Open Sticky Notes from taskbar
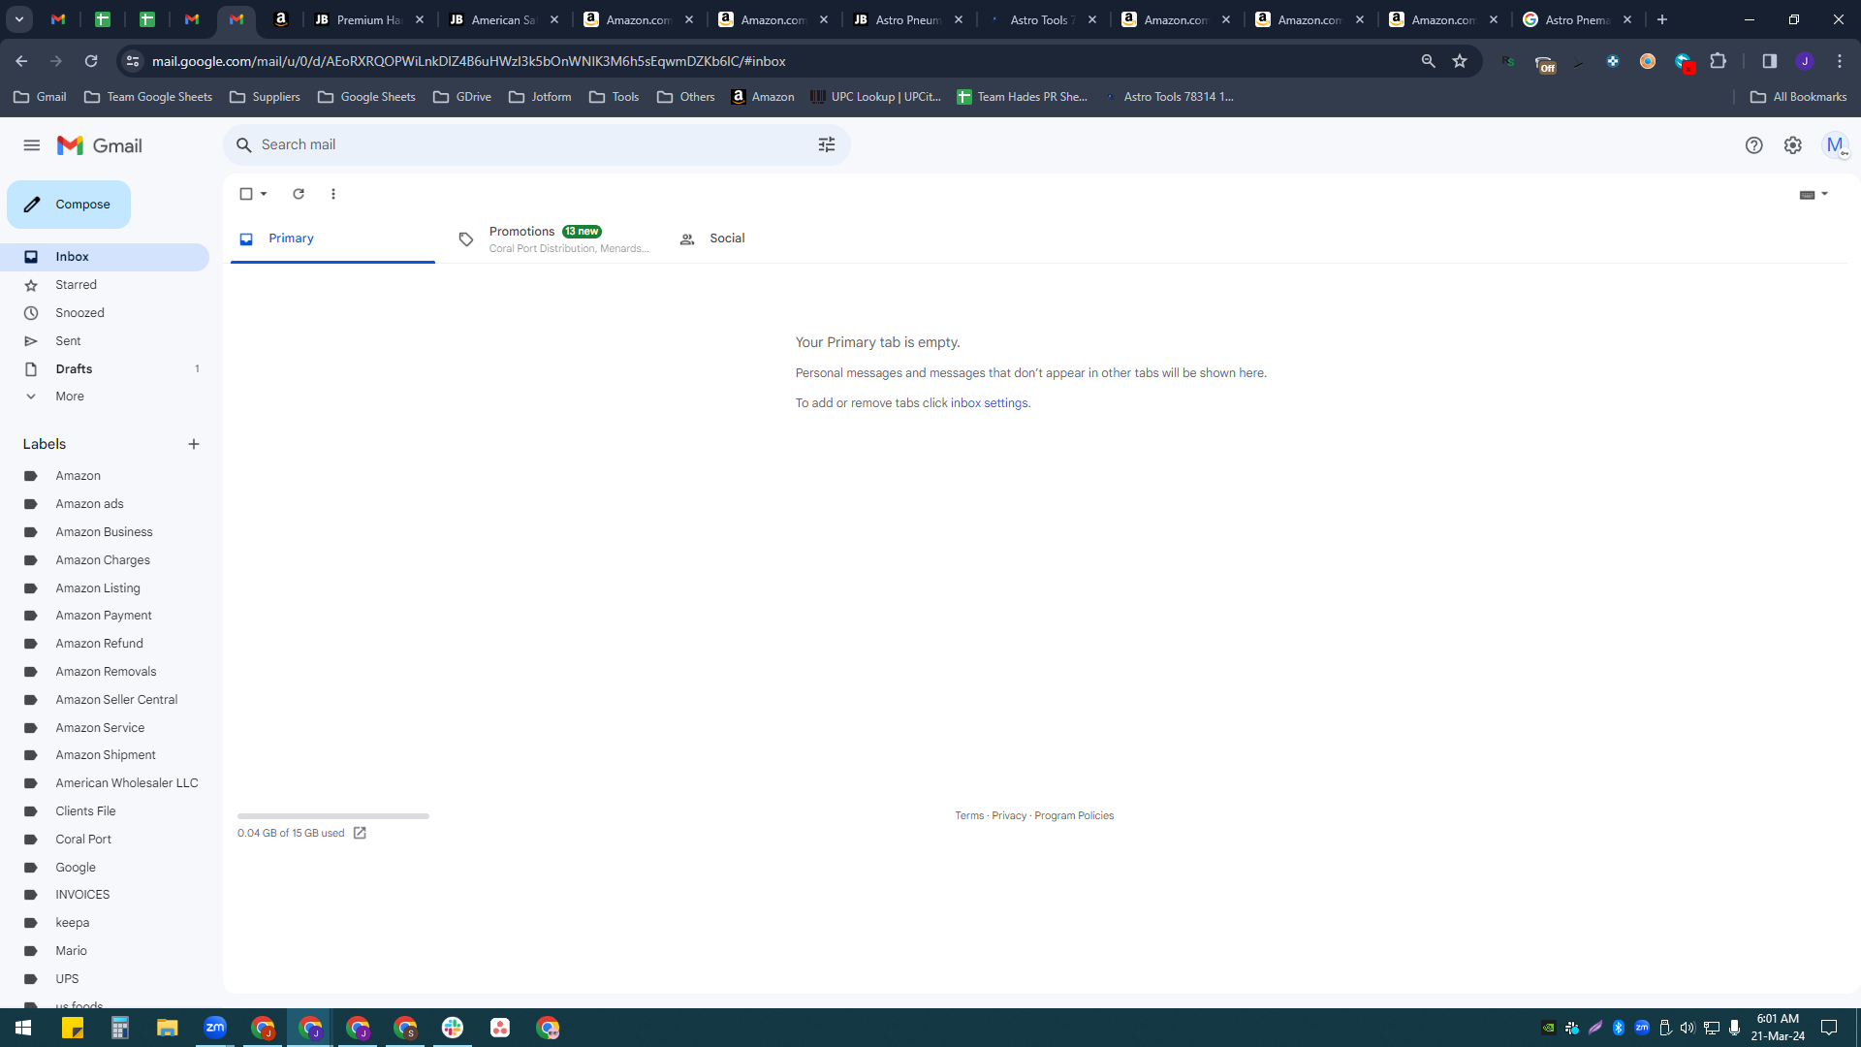The height and width of the screenshot is (1047, 1861). point(73,1028)
